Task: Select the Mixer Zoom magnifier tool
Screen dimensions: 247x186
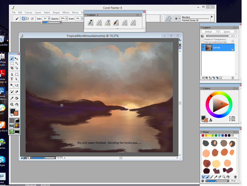Action: pos(224,177)
